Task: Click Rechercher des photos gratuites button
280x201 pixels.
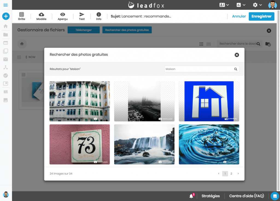Action: click(x=127, y=30)
